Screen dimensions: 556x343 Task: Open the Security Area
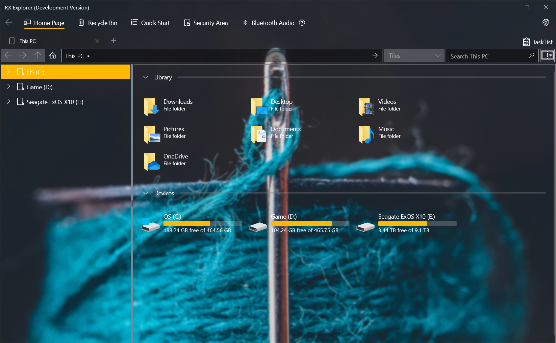point(206,23)
